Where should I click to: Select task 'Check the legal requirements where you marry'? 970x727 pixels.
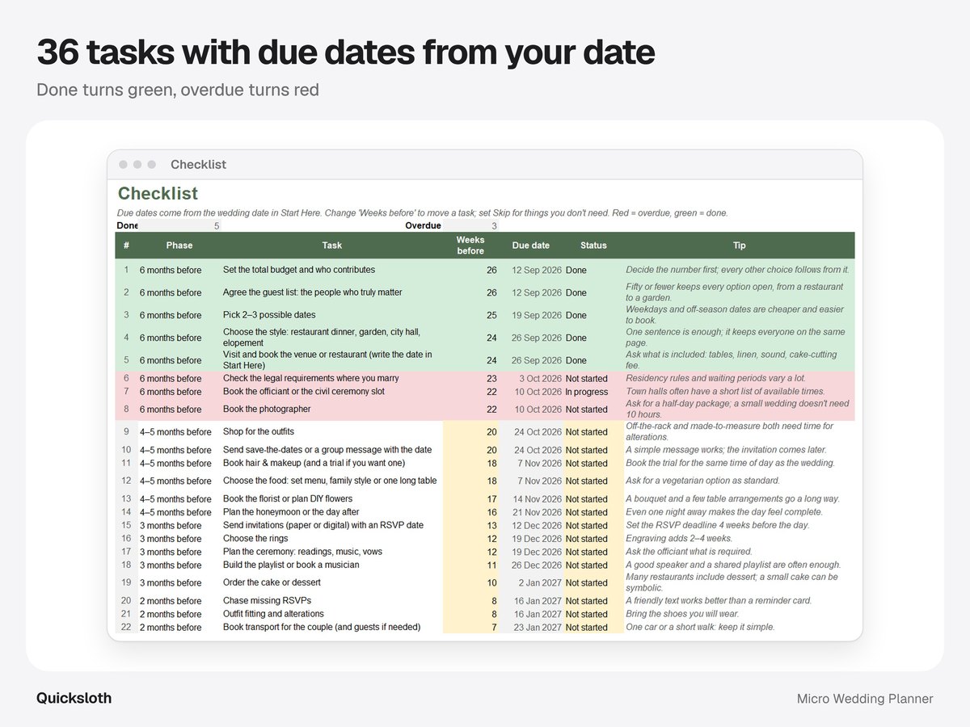[x=311, y=378]
